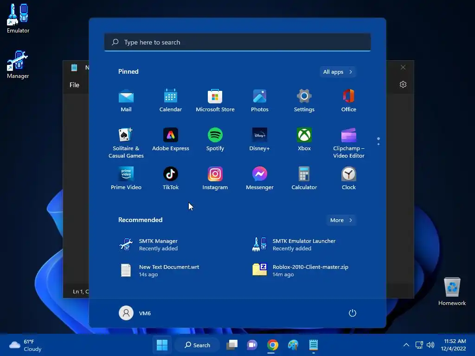Open TikTok

click(171, 178)
